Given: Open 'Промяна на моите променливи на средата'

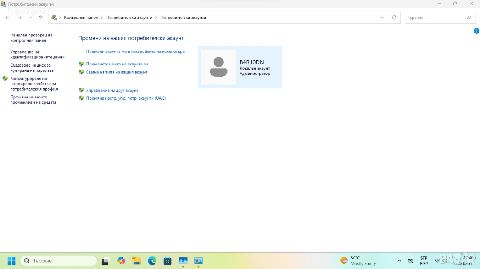Looking at the screenshot, I should pos(33,100).
